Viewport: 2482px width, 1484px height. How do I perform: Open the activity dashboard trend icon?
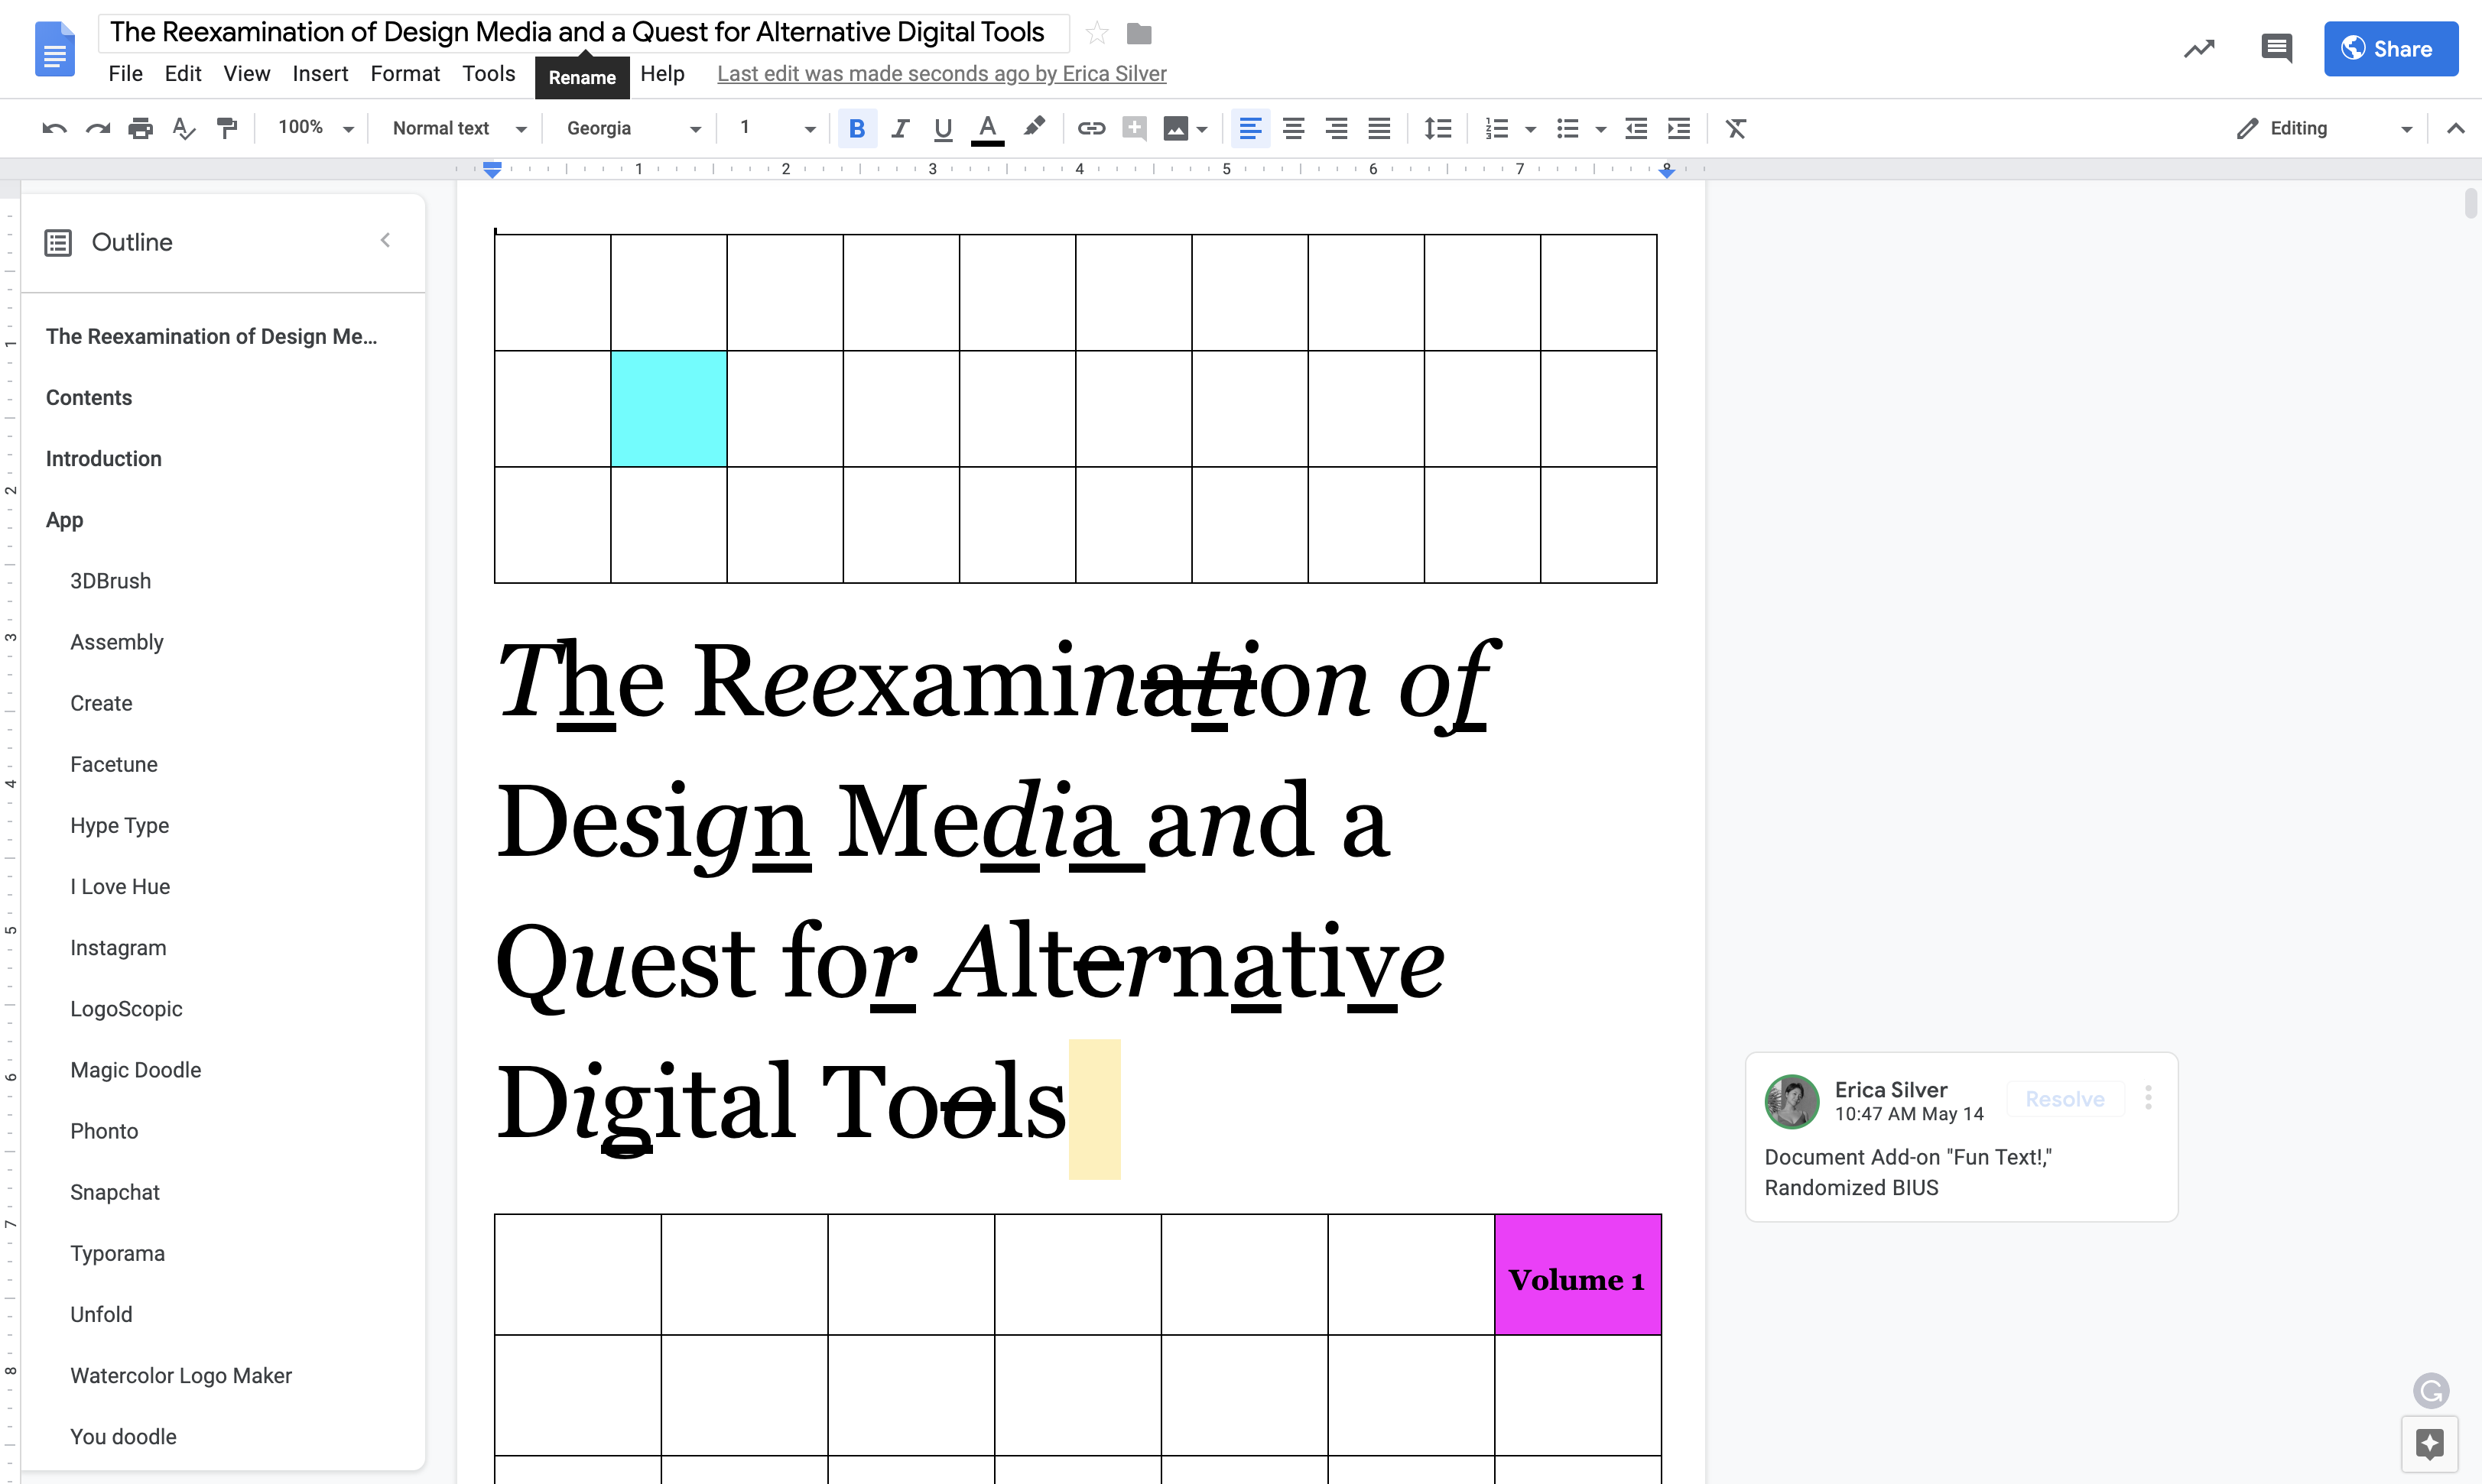[x=2198, y=48]
